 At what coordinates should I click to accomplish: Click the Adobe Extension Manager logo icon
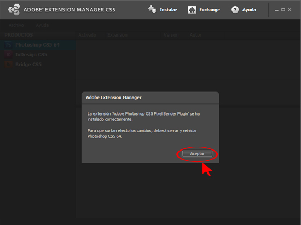pos(14,10)
